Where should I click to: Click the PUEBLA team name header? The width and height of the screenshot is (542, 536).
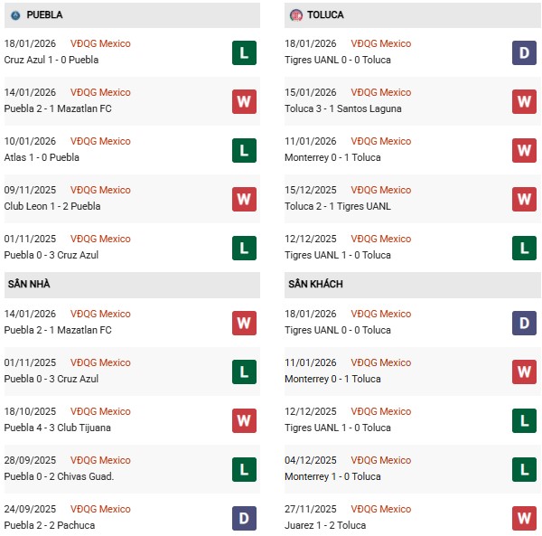click(45, 15)
